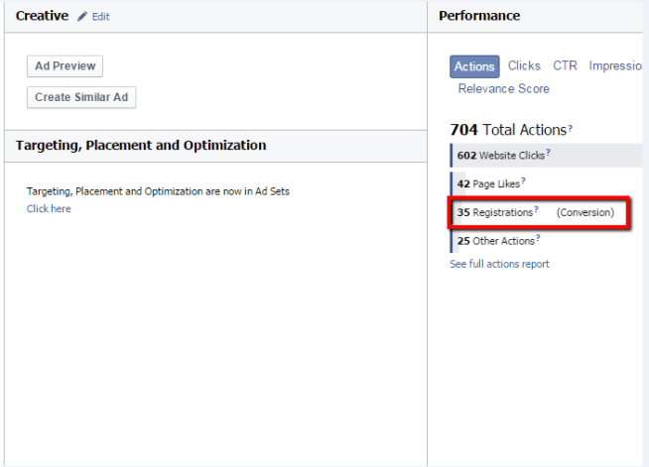The image size is (649, 467).
Task: Click the question mark next to Registrations
Action: tap(536, 210)
